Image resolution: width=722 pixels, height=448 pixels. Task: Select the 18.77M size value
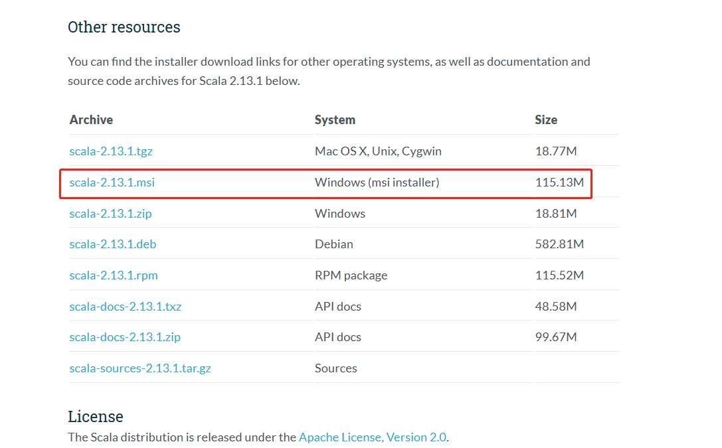coord(556,151)
